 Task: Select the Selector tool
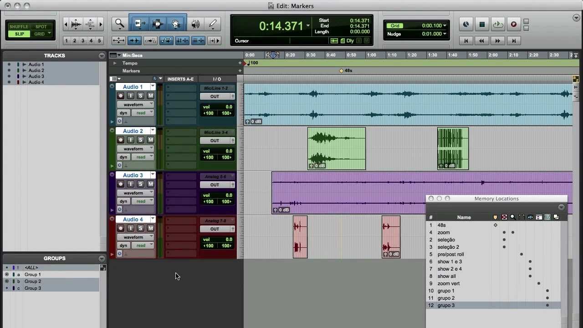tap(158, 24)
